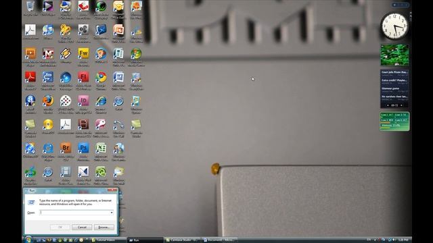The width and height of the screenshot is (433, 243).
Task: Open Microsoft Office PowerPoint shortcut
Action: (x=119, y=30)
